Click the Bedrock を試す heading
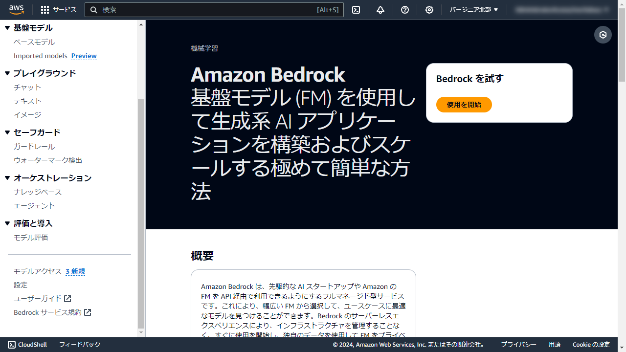This screenshot has height=352, width=626. [x=469, y=79]
